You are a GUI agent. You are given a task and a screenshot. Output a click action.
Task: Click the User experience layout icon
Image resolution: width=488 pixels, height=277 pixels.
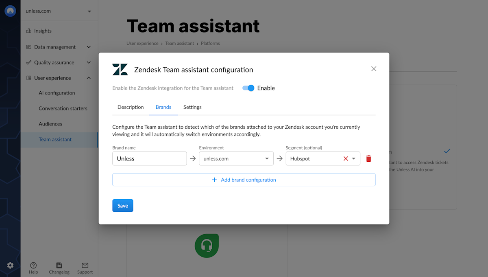click(28, 78)
